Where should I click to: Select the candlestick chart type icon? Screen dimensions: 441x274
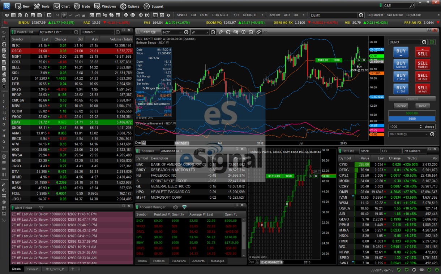(64, 15)
